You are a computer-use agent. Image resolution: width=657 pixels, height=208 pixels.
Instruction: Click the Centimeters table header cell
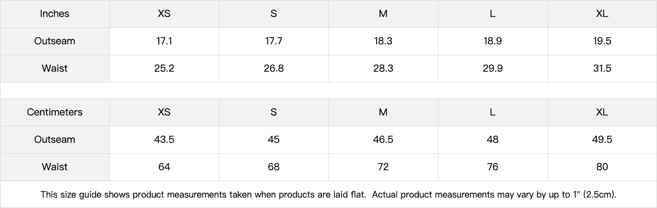(x=55, y=112)
